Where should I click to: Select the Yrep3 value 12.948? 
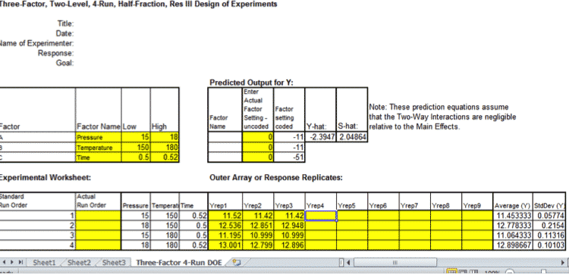[x=289, y=226]
